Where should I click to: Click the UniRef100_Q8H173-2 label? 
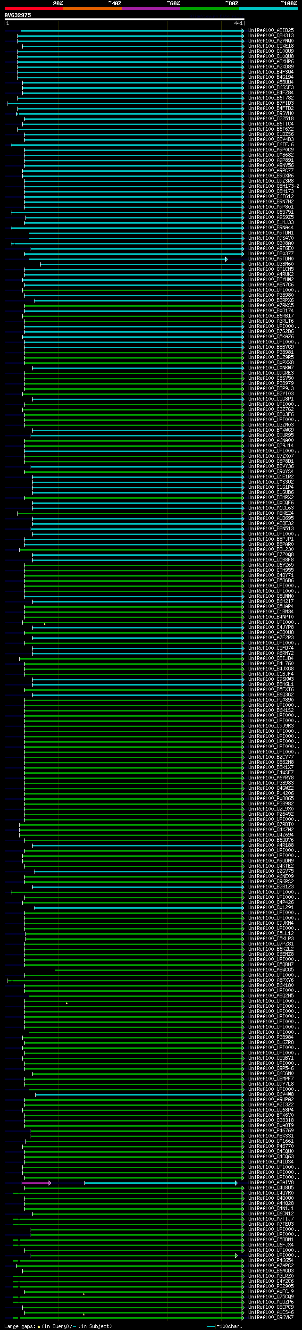(x=274, y=186)
